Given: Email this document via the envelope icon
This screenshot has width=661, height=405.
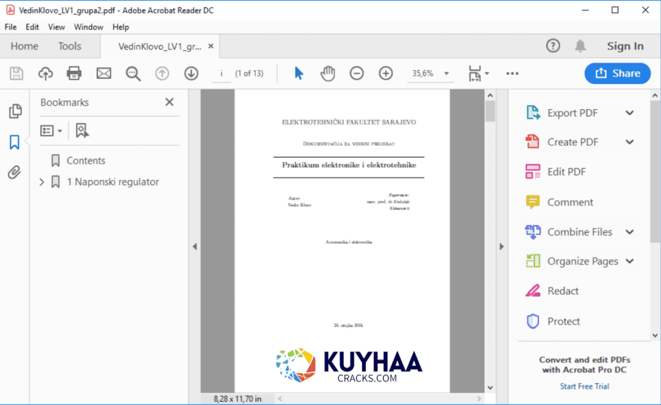Looking at the screenshot, I should point(103,73).
